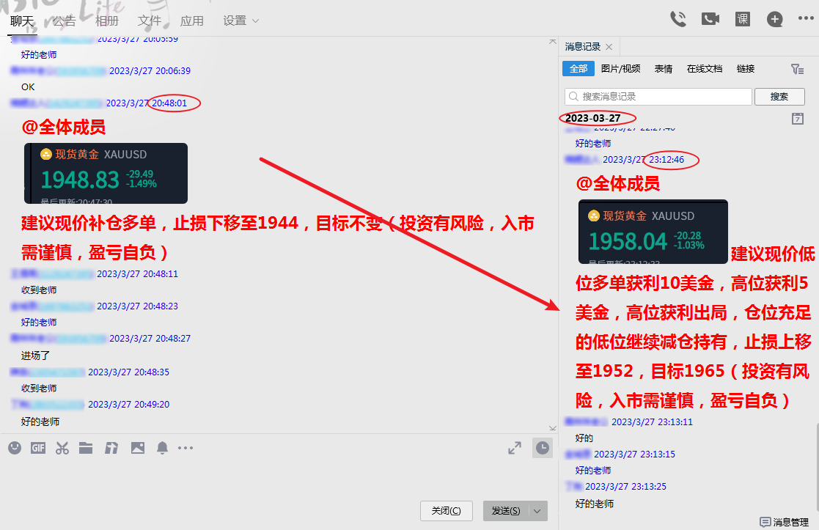Select the 在线文档 filter

point(704,68)
